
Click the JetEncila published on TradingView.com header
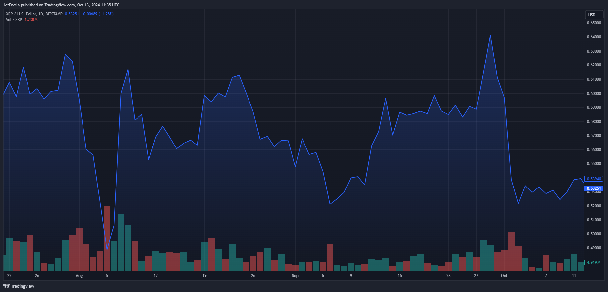[61, 5]
